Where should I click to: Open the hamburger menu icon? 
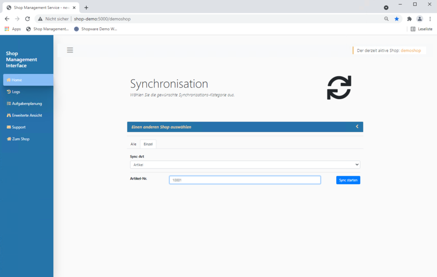(70, 50)
